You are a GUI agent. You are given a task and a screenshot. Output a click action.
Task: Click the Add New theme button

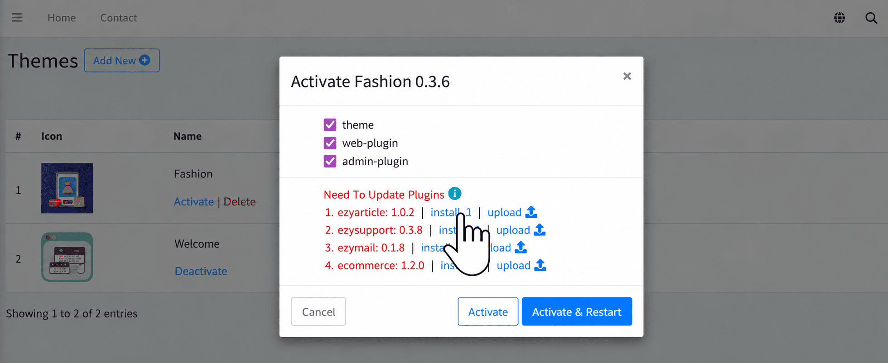pyautogui.click(x=122, y=61)
